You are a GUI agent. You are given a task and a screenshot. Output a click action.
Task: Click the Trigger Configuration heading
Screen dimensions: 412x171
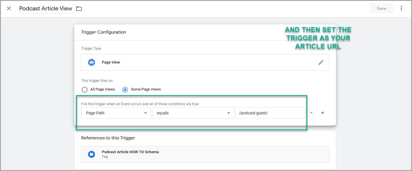pyautogui.click(x=104, y=32)
